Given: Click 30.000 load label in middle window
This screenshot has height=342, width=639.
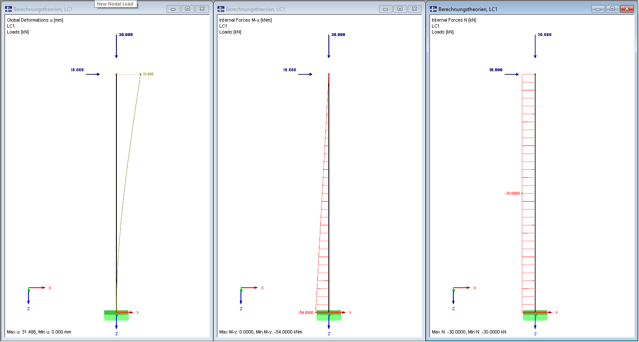Looking at the screenshot, I should coord(338,35).
